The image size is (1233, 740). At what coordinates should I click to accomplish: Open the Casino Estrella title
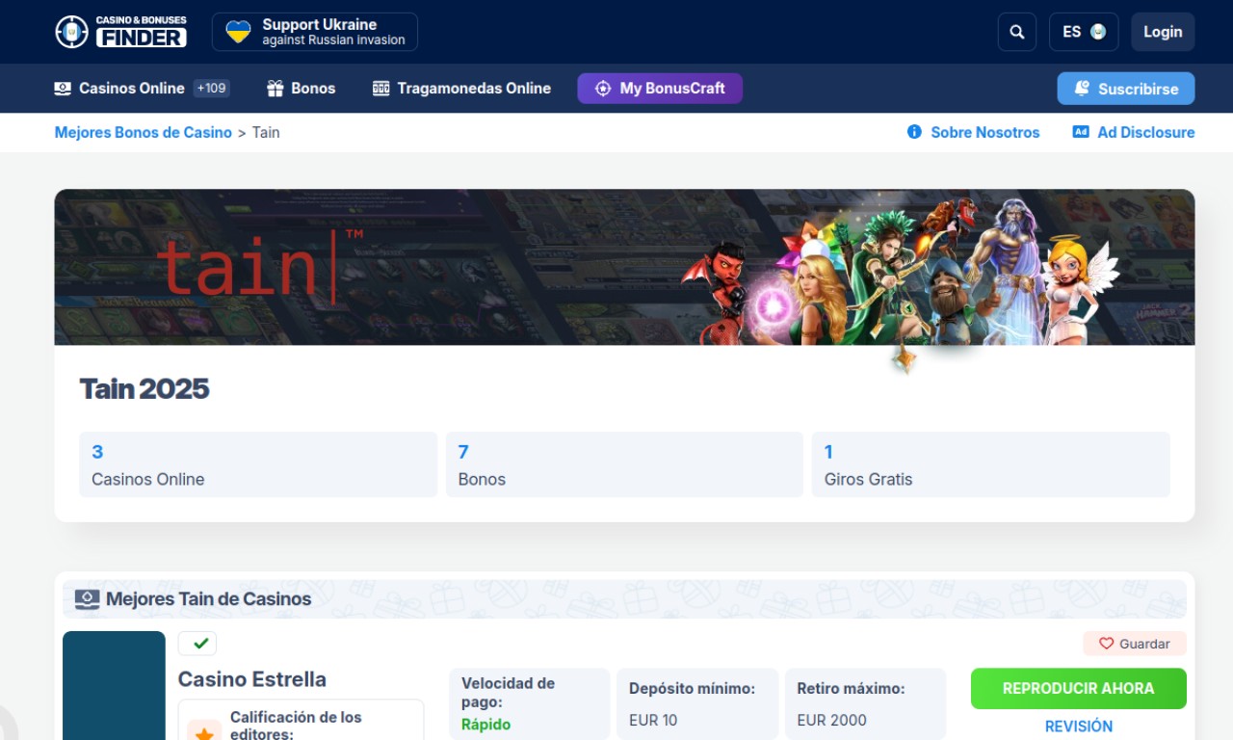click(252, 679)
